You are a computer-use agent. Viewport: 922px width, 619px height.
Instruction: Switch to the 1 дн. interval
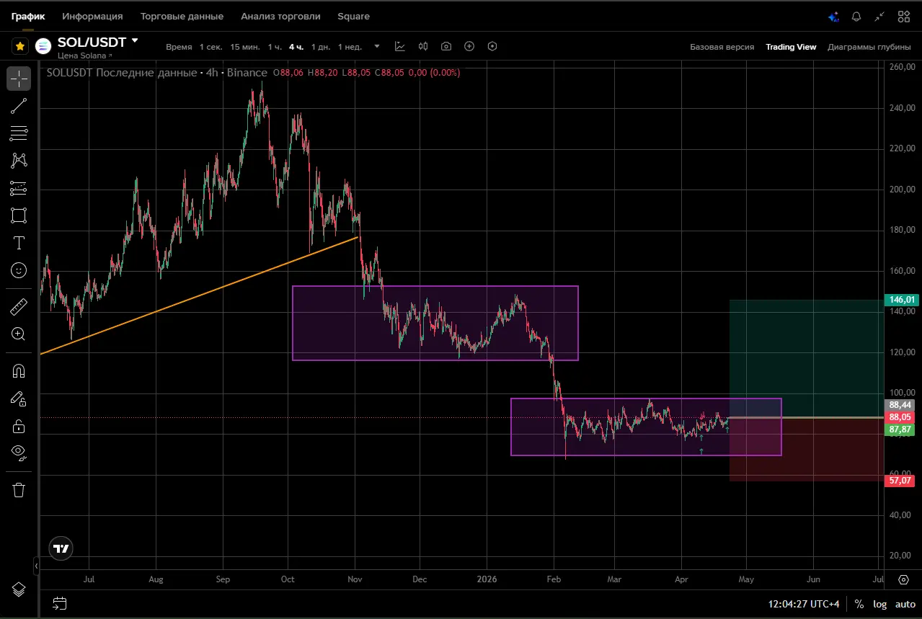pyautogui.click(x=320, y=47)
